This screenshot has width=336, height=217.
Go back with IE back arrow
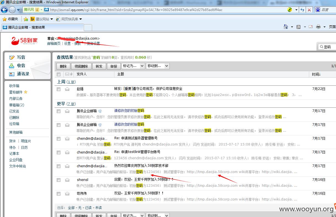click(x=4, y=10)
